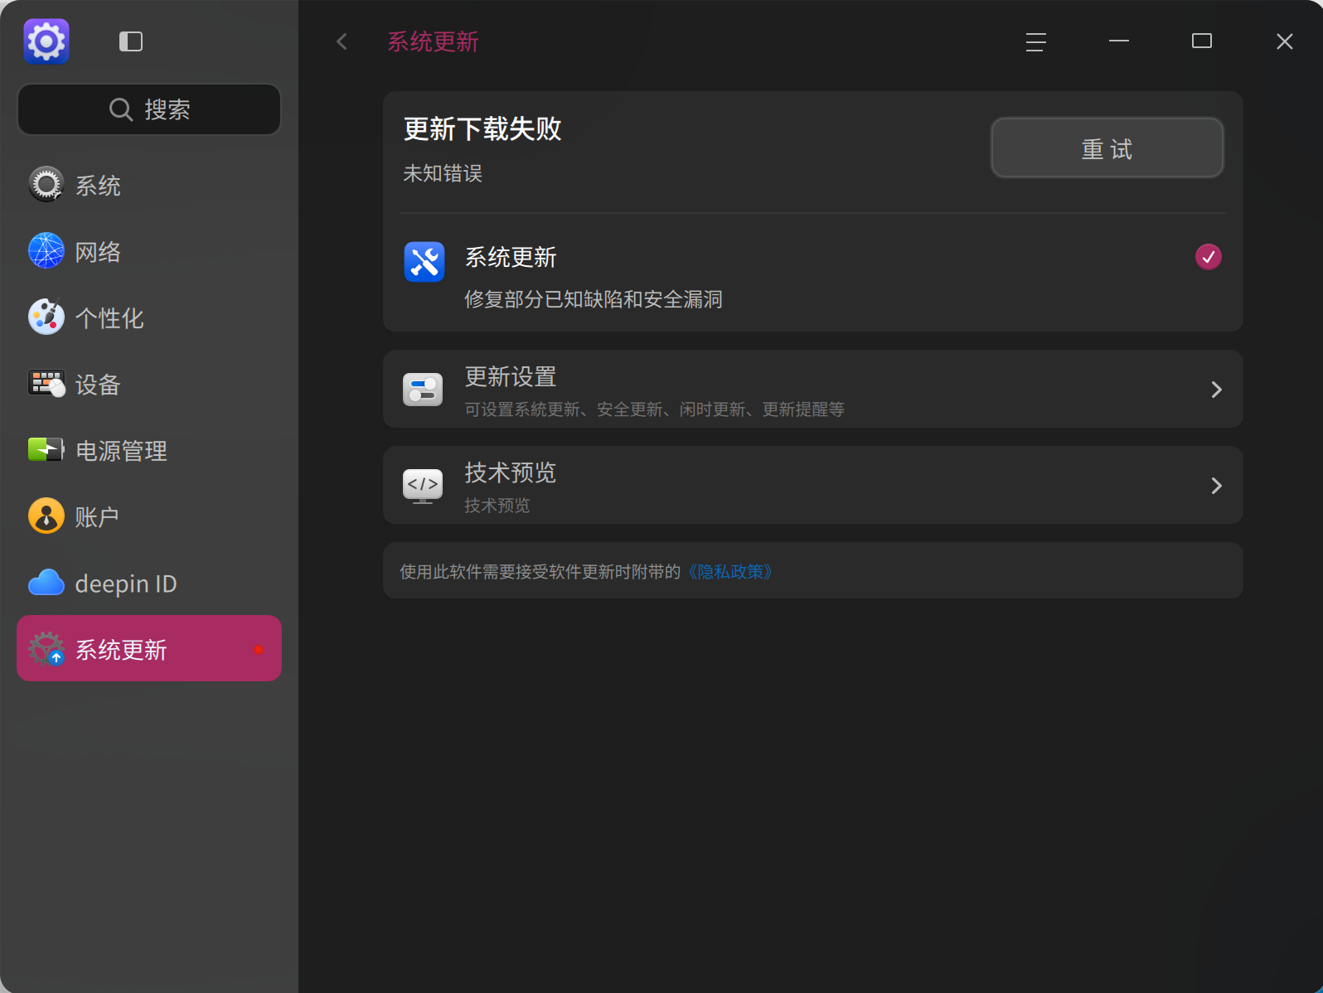Screen dimensions: 1323x993
Task: Open the hamburger main menu
Action: click(x=1036, y=41)
